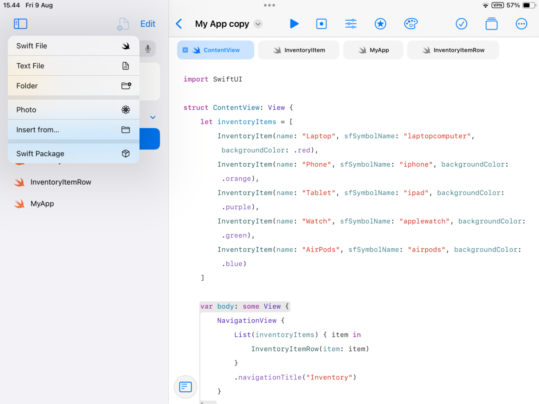539x404 pixels.
Task: Run the app with the play button
Action: [294, 24]
